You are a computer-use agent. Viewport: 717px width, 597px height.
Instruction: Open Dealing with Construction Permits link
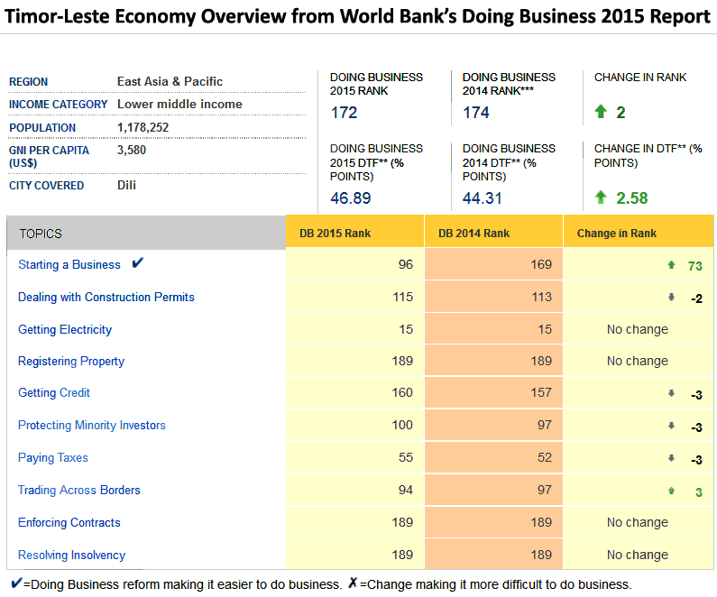point(106,297)
